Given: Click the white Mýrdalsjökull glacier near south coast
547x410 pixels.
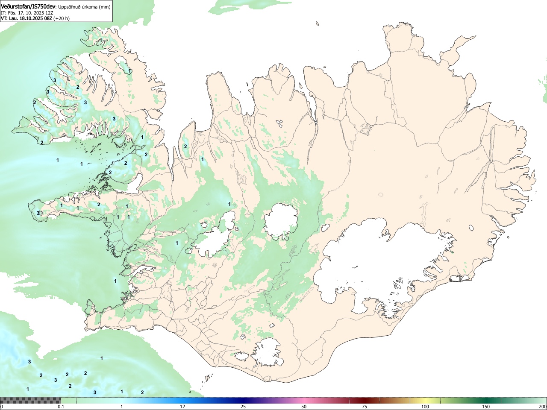Looking at the screenshot, I should 268,353.
